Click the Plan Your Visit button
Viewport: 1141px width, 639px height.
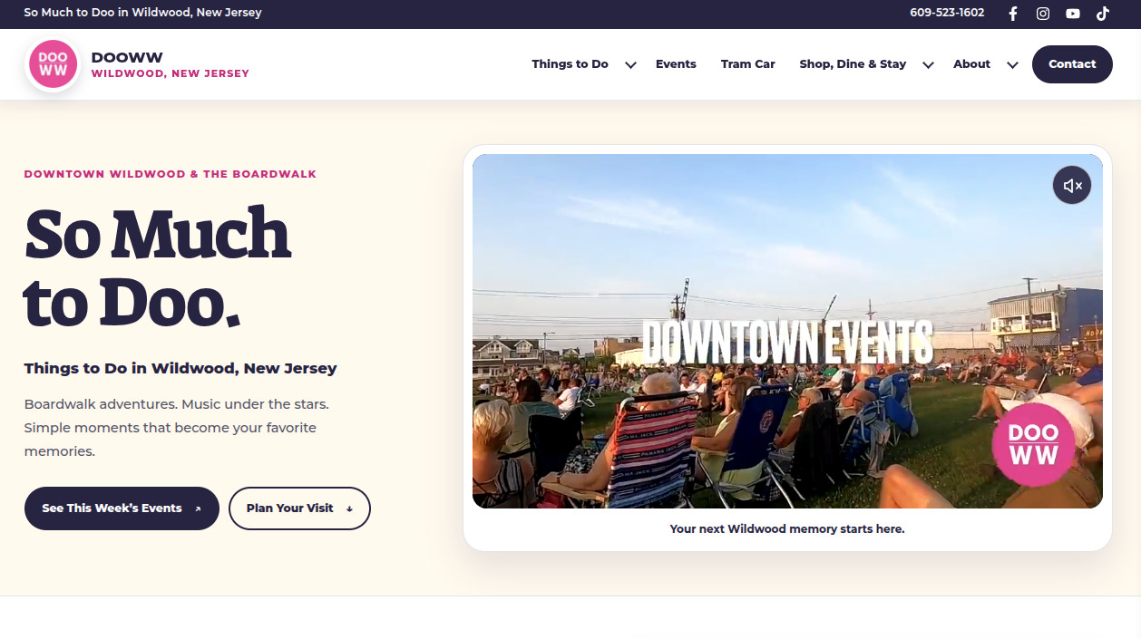point(299,508)
